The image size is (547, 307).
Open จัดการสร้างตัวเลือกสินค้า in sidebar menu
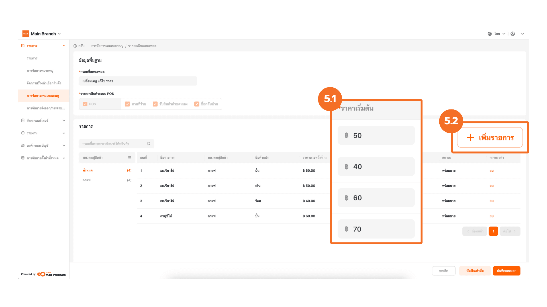44,83
